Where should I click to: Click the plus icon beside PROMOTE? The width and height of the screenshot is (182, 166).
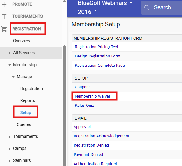coord(4,4)
